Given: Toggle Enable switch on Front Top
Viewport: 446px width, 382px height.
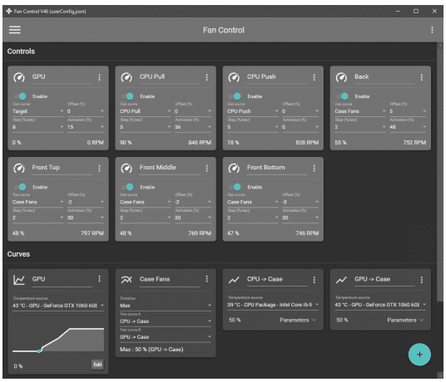Looking at the screenshot, I should tap(21, 187).
